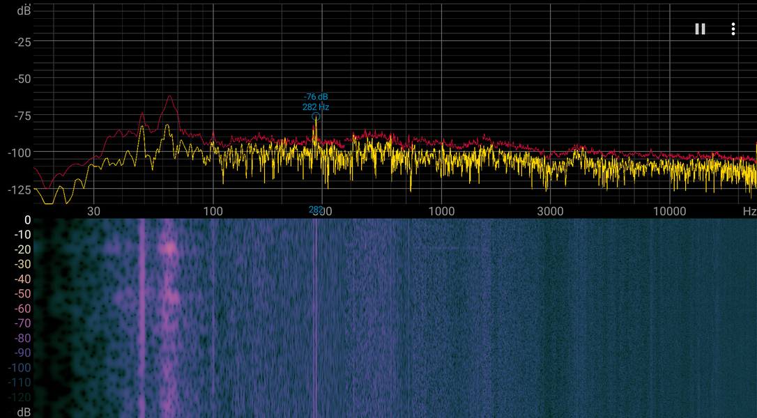The height and width of the screenshot is (418, 757).
Task: Click the '-50' spectrogram color scale label
Action: (x=23, y=294)
